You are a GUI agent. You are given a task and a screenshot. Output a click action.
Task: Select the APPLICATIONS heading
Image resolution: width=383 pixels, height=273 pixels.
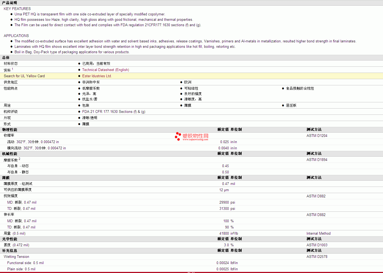point(16,36)
